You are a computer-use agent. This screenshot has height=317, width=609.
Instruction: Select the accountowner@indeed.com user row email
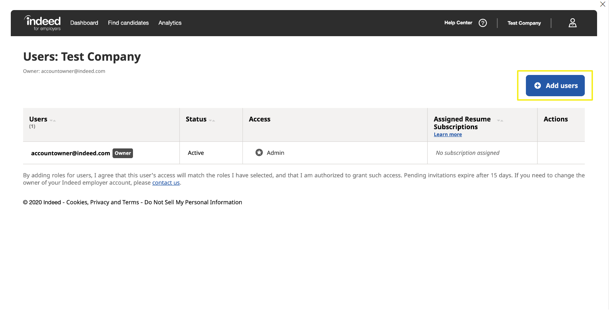[70, 153]
